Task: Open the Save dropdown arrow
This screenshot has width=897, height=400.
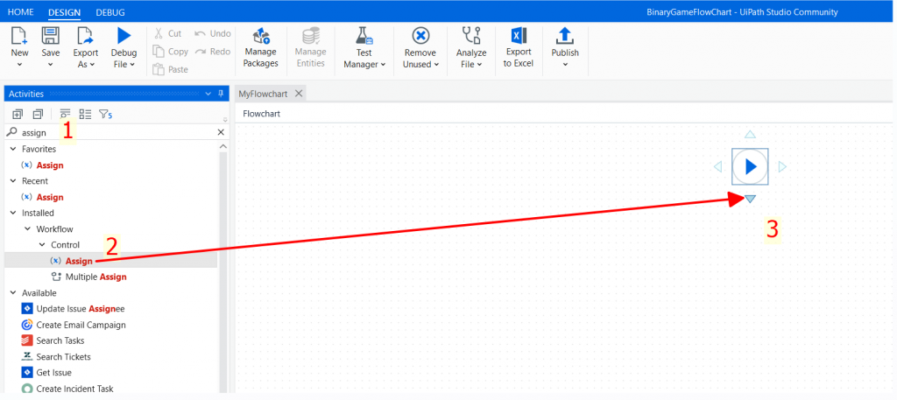Action: [x=50, y=65]
